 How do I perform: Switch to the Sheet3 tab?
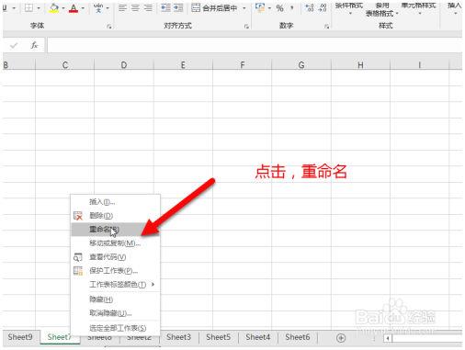(178, 337)
